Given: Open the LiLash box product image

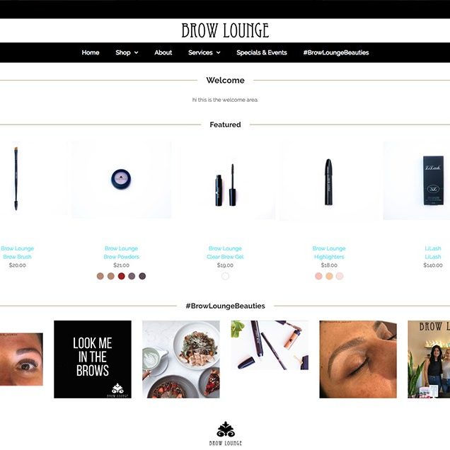Looking at the screenshot, I should (417, 180).
